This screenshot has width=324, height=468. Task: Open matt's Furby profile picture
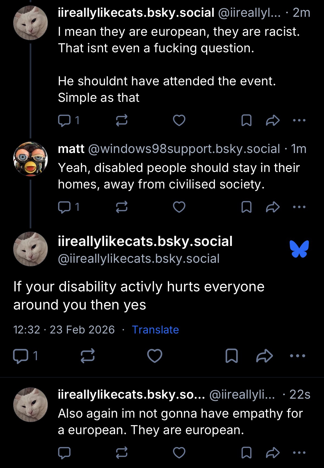[x=30, y=159]
